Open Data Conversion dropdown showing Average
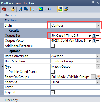102x102 pixels. pyautogui.click(x=98, y=56)
